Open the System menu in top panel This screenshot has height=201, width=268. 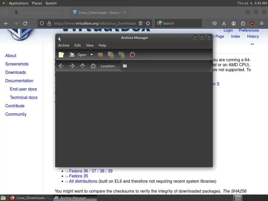pyautogui.click(x=51, y=3)
